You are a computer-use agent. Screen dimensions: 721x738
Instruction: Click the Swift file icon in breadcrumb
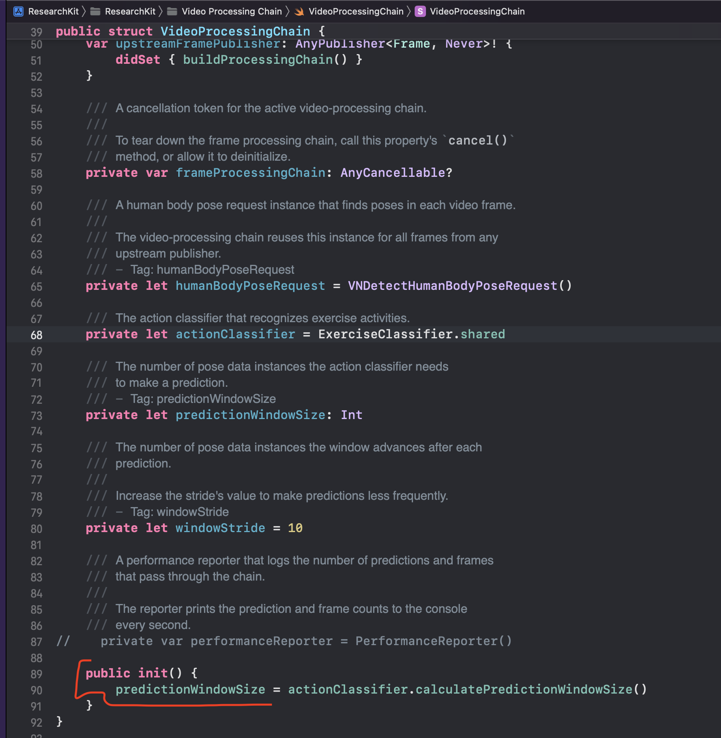coord(299,11)
